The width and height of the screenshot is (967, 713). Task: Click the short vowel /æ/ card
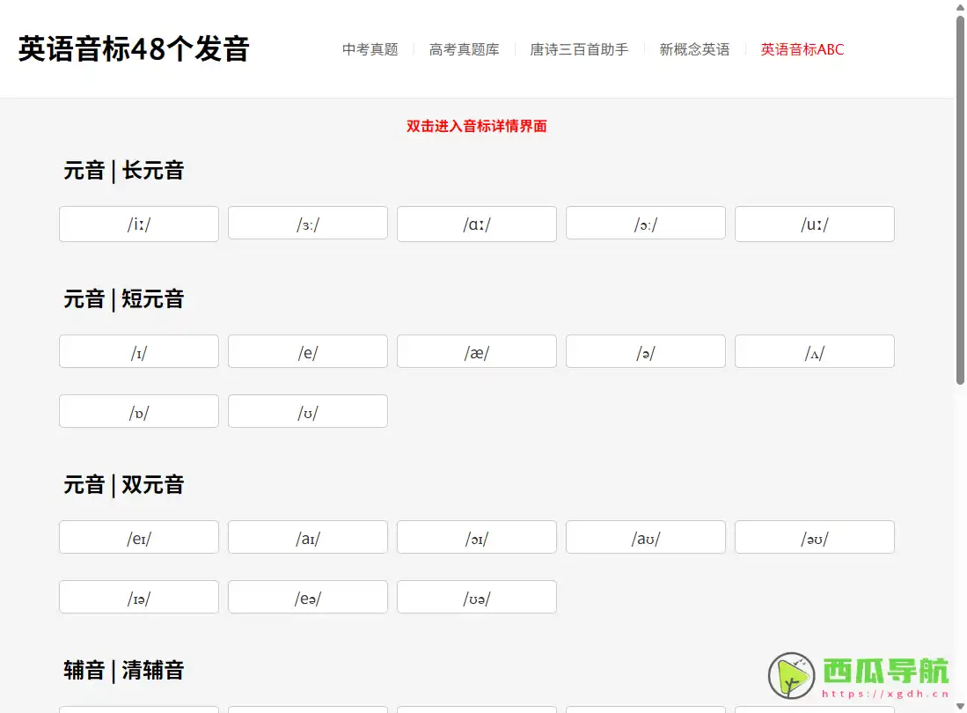point(476,351)
